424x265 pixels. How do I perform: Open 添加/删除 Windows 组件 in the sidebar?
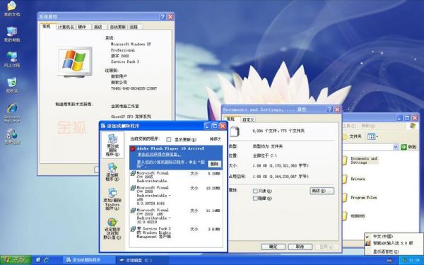point(112,199)
